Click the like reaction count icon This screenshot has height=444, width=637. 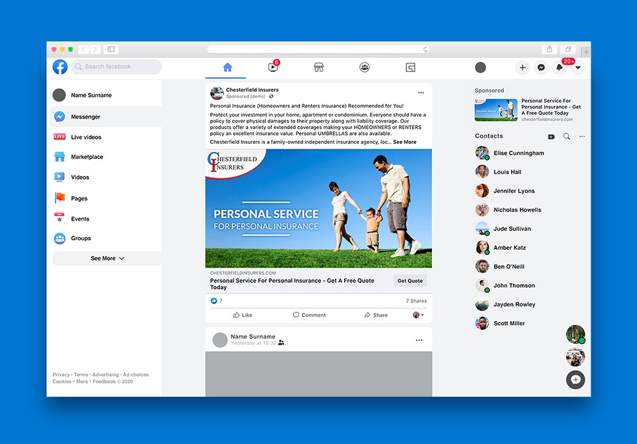[213, 301]
